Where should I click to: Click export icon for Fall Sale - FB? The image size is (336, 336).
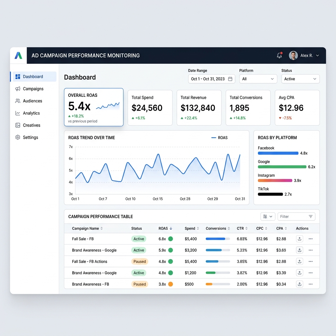pyautogui.click(x=299, y=239)
